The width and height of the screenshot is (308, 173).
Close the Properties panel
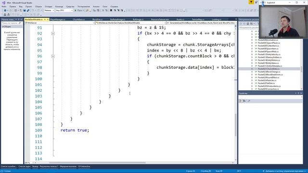coord(301,93)
